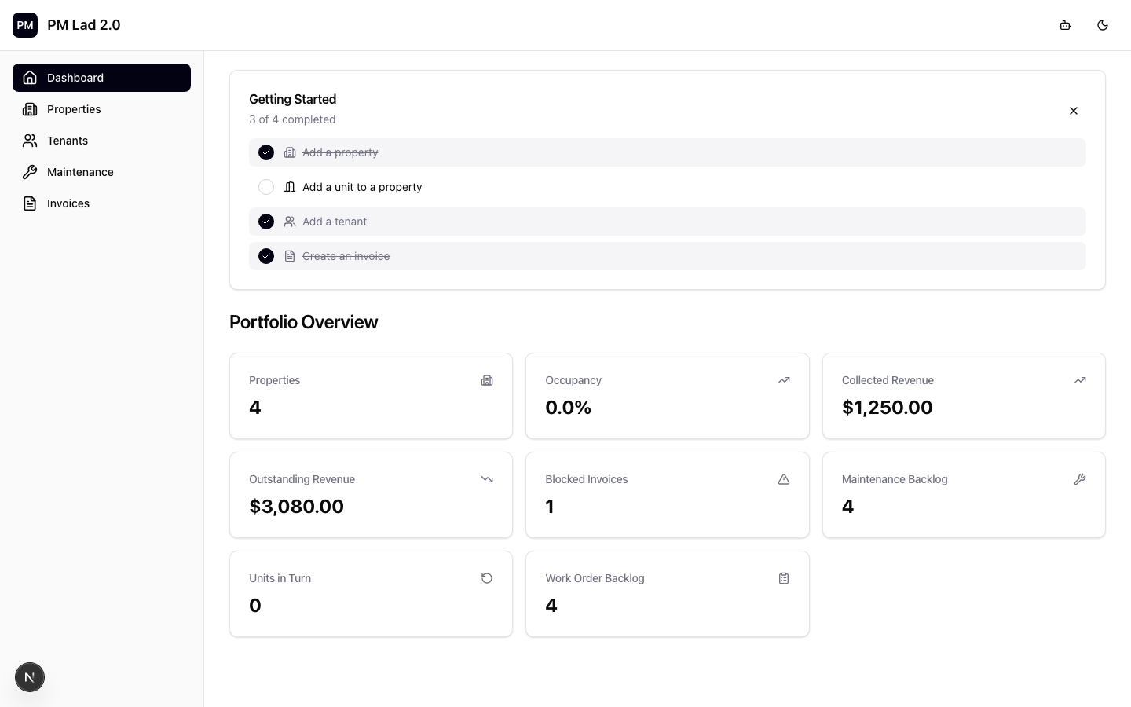Viewport: 1131px width, 707px height.
Task: Click the Add a property link text
Action: pyautogui.click(x=340, y=152)
